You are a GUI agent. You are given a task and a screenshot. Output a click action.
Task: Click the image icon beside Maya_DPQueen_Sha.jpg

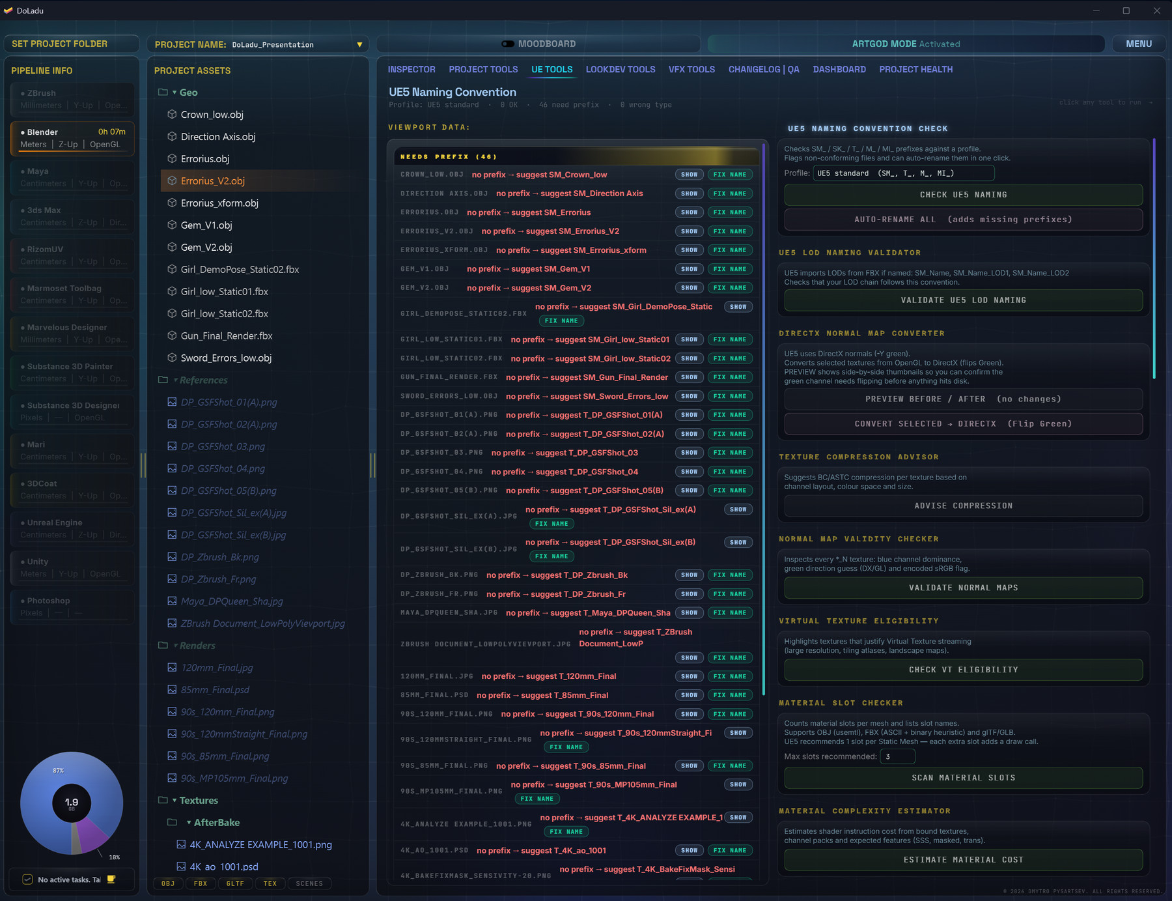(172, 601)
